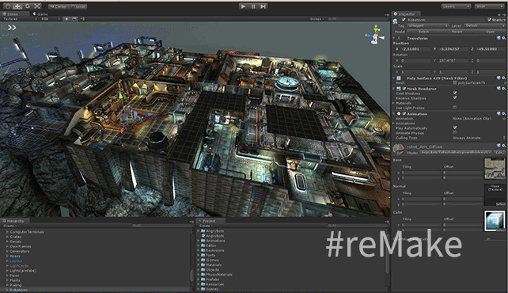
Task: Select the LayOut item in Hierarchy
Action: point(16,261)
